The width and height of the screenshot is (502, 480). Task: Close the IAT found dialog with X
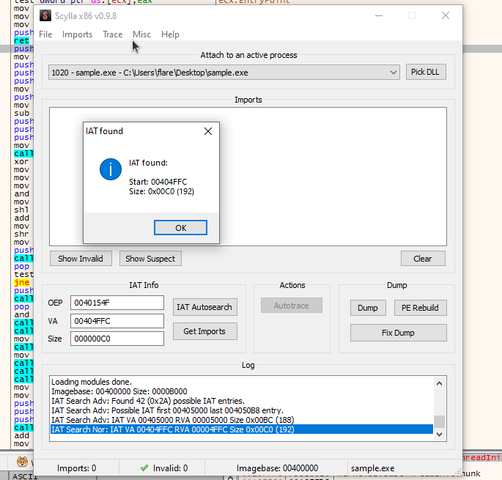[x=208, y=131]
